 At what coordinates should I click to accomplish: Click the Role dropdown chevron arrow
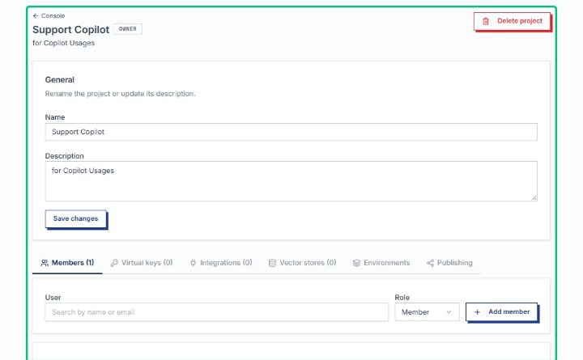[449, 312]
